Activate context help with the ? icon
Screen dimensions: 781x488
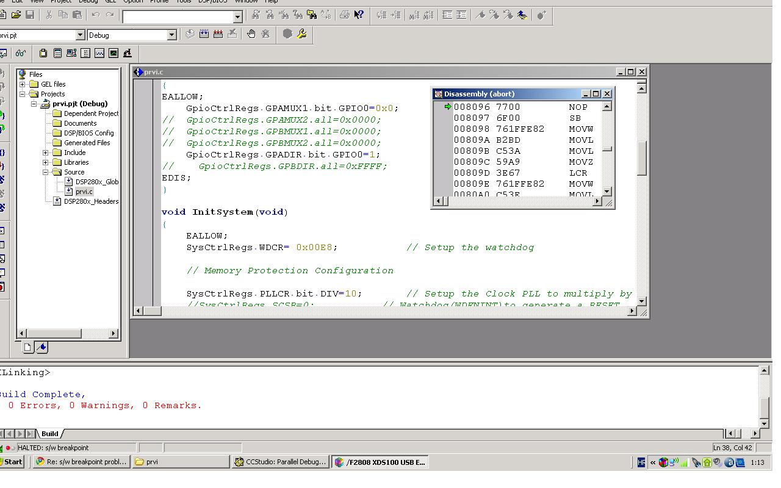coord(358,15)
